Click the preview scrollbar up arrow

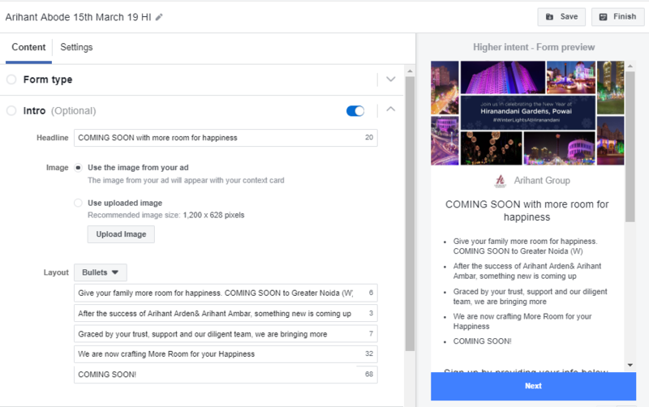coord(630,66)
